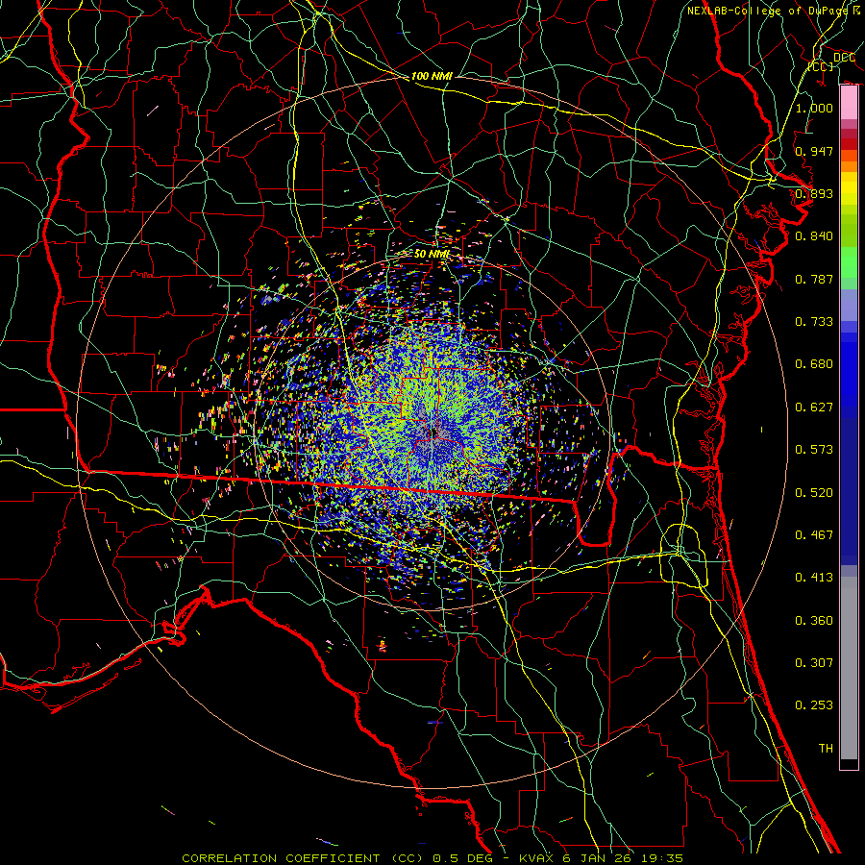Click the KVAX station identifier in caption
This screenshot has width=865, height=865.
538,858
